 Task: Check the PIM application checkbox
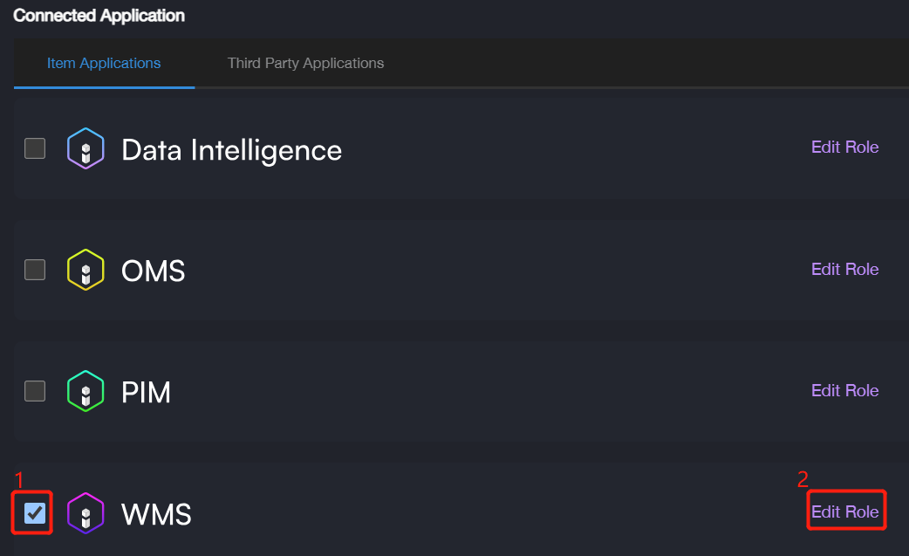(35, 390)
